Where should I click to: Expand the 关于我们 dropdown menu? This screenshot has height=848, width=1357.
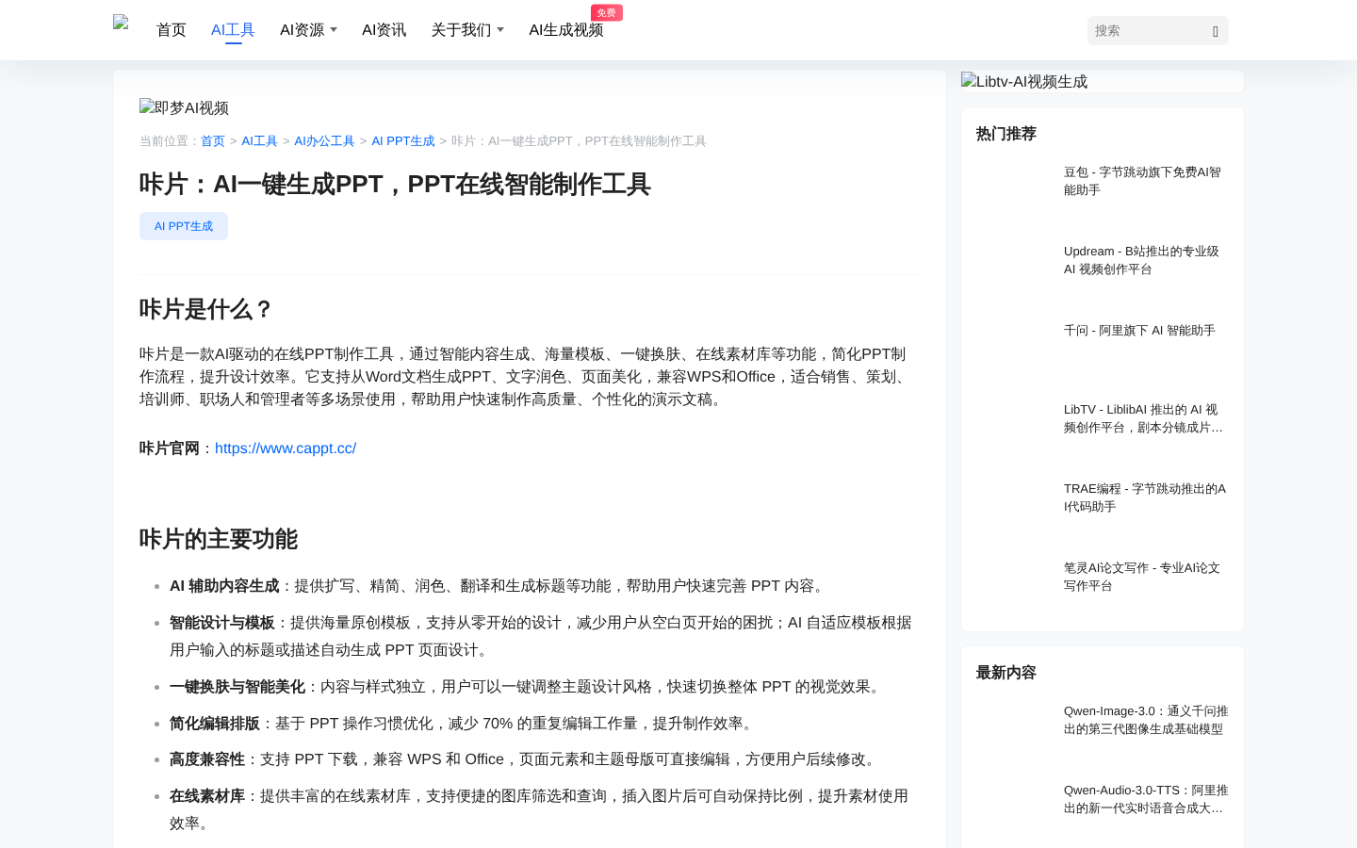pyautogui.click(x=466, y=30)
